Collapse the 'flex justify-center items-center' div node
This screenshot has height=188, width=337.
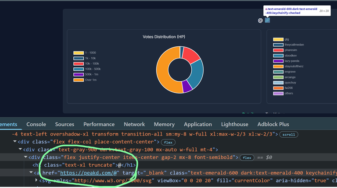(25, 157)
